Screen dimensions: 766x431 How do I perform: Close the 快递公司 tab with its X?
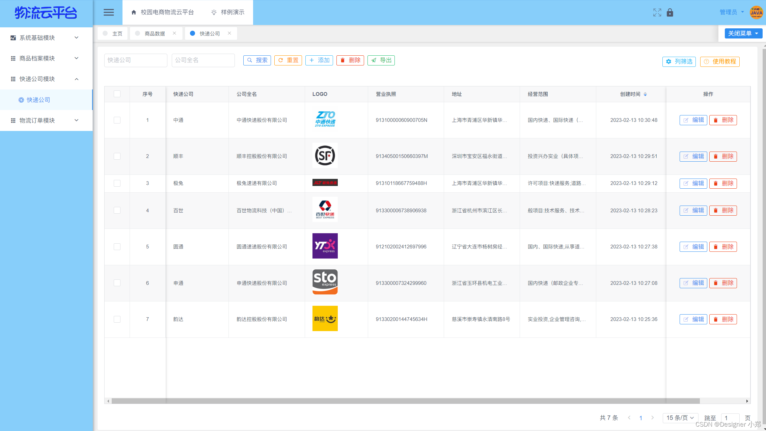point(229,33)
